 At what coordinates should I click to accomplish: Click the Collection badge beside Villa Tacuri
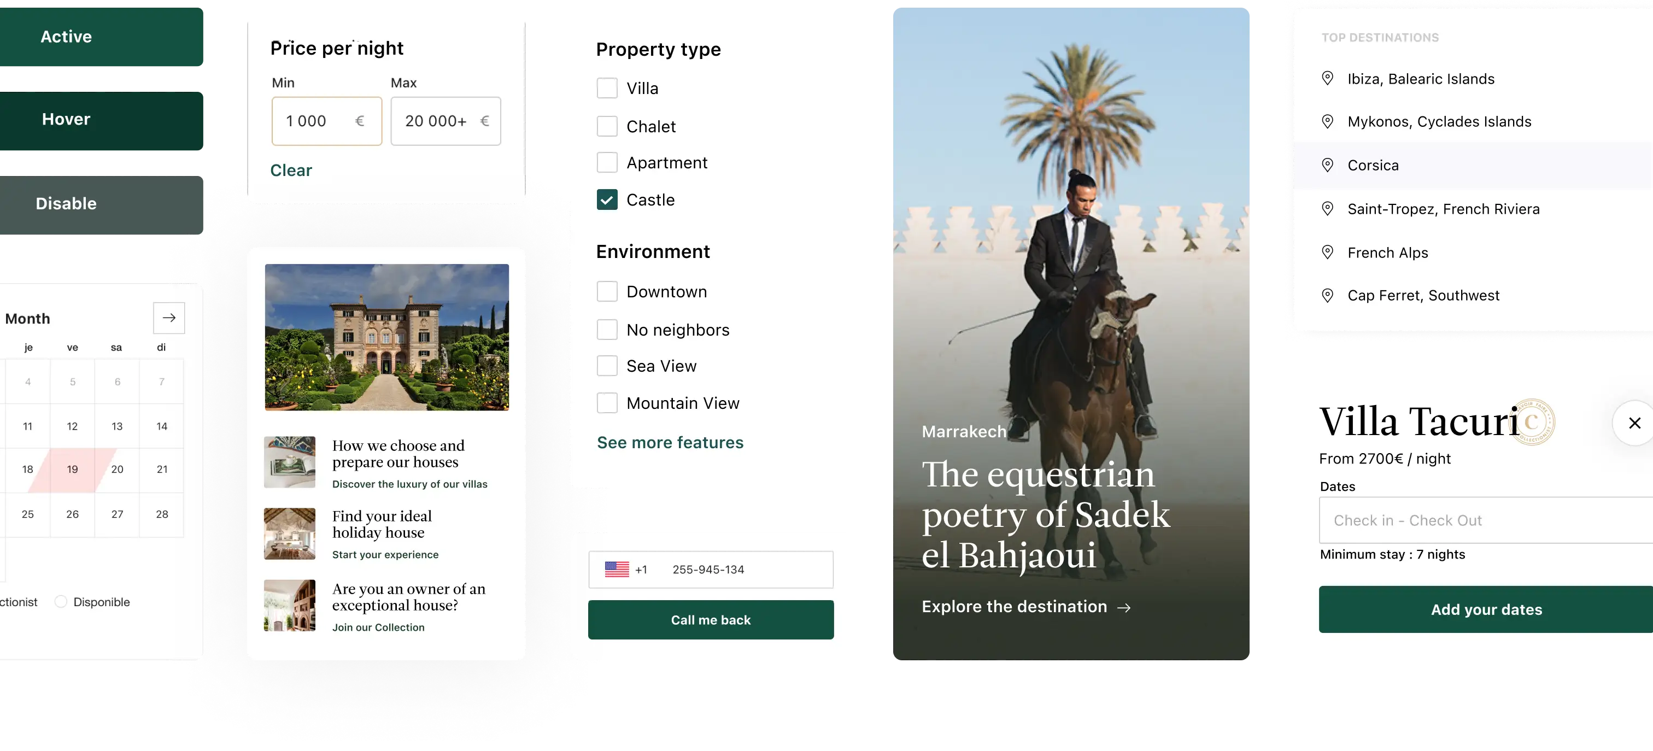[1534, 422]
